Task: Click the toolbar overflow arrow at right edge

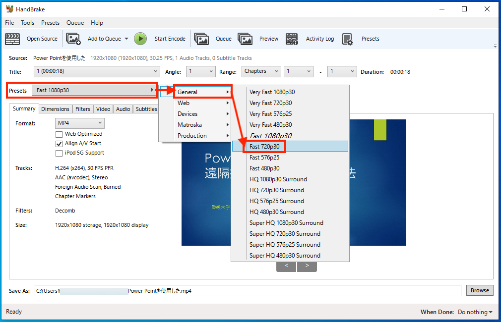Action: (495, 46)
